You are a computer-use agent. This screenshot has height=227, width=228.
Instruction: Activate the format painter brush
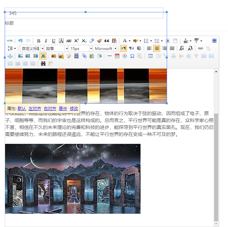coord(99,41)
